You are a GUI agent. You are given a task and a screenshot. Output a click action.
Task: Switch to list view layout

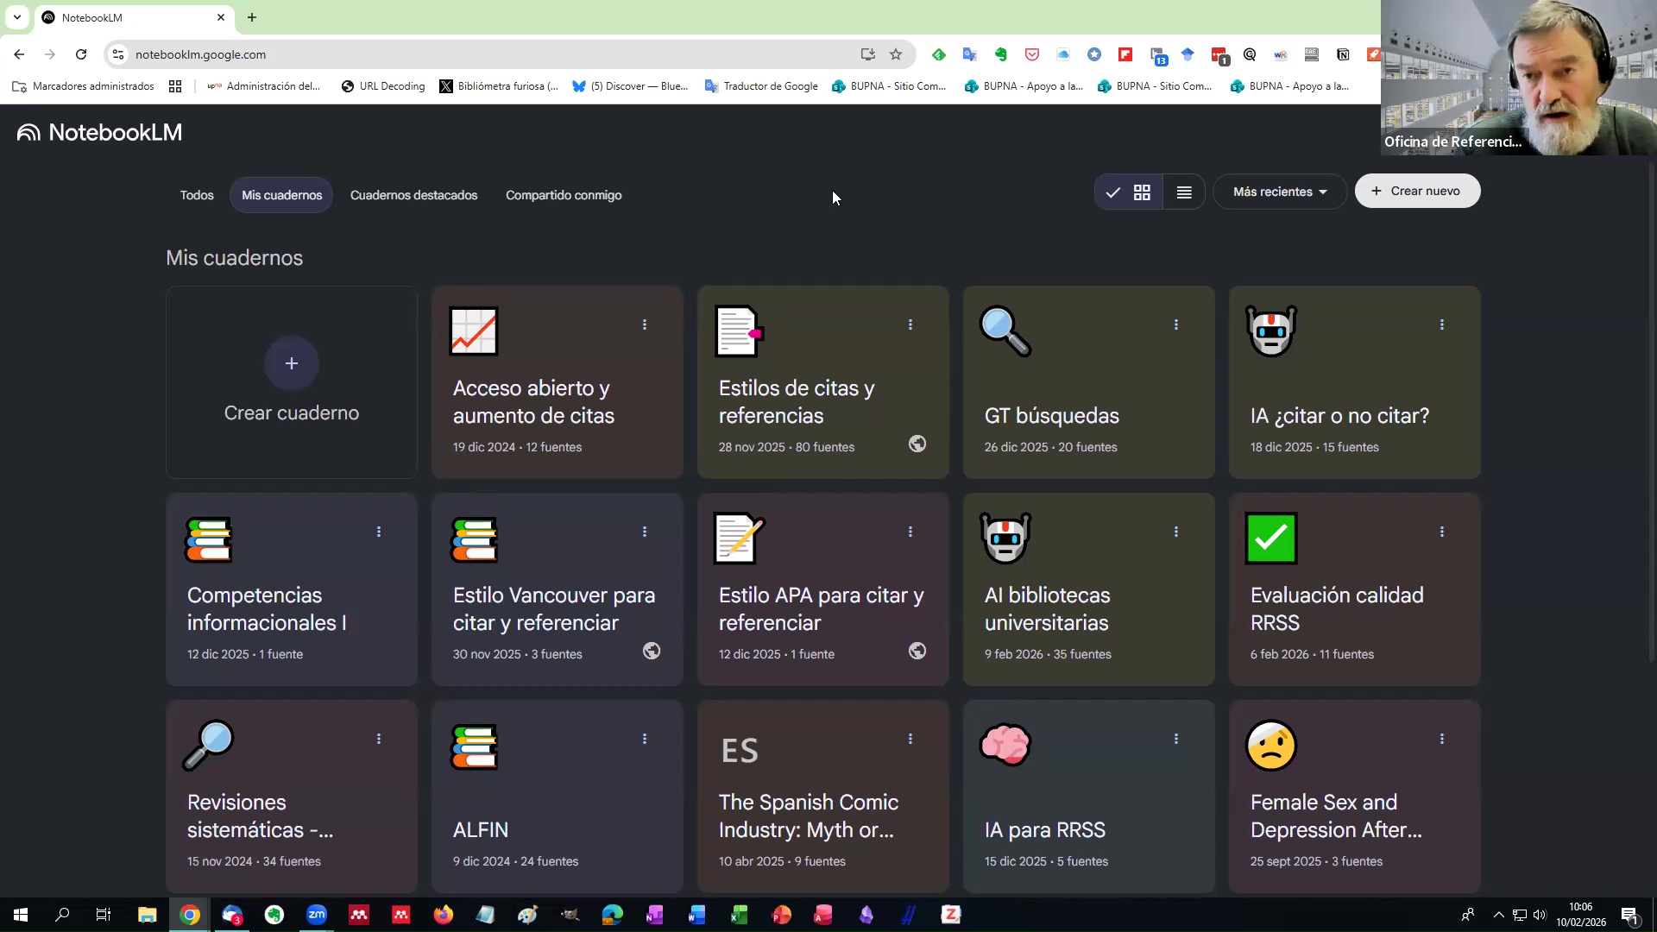pyautogui.click(x=1184, y=192)
